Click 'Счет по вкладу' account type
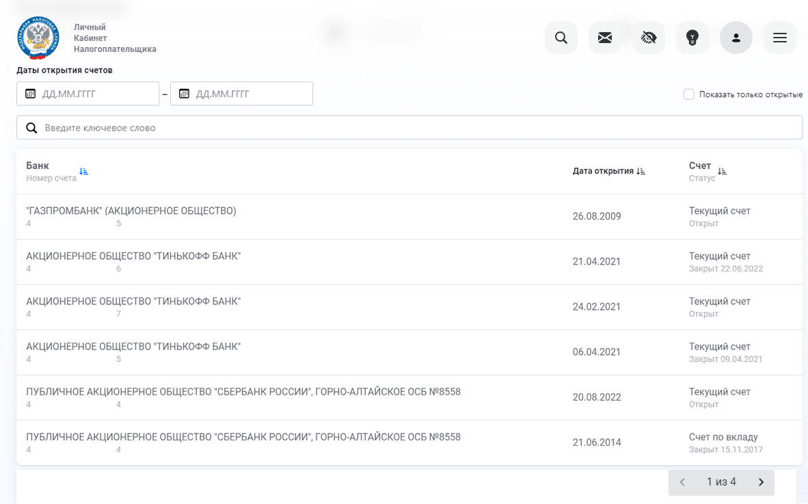Screen dimensions: 808x504 click(x=723, y=437)
